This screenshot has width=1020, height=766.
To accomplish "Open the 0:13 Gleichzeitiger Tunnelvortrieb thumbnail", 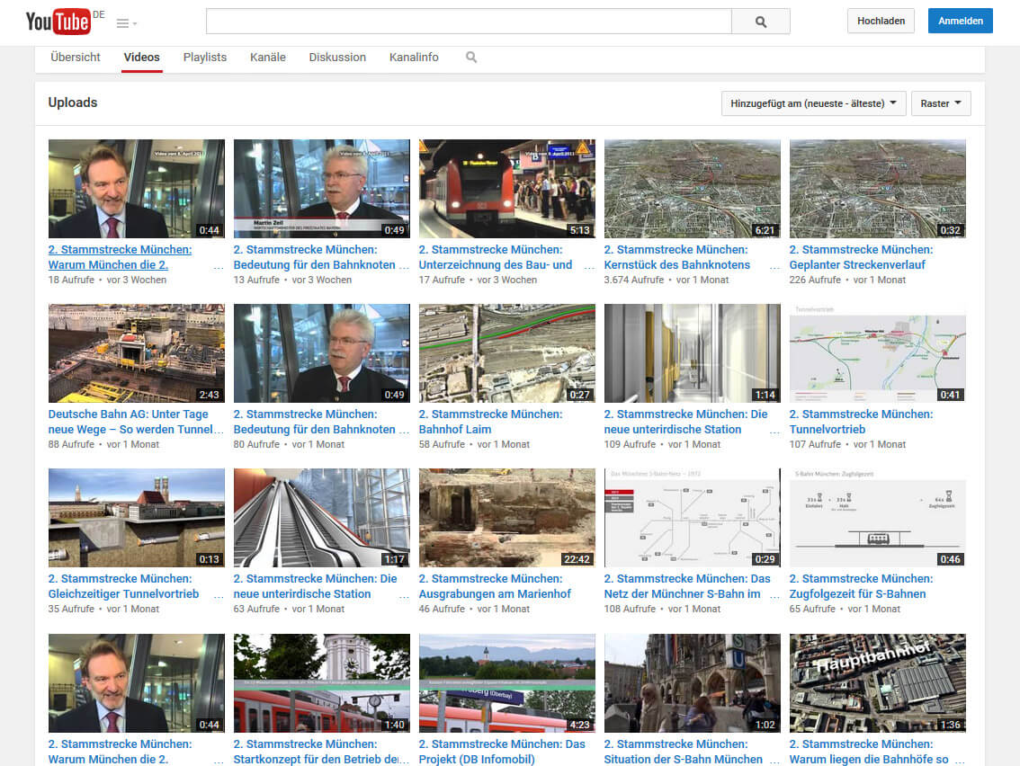I will (137, 518).
